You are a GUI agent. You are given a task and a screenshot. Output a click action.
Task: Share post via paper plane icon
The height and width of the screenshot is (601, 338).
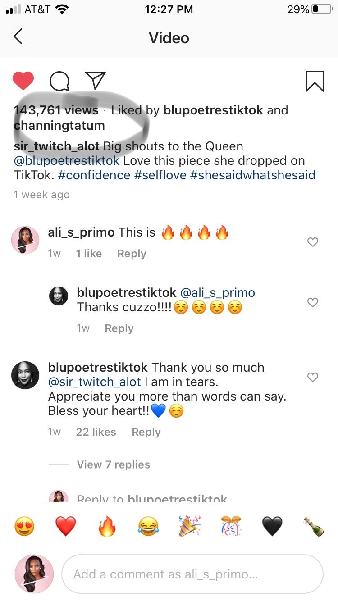[x=95, y=81]
